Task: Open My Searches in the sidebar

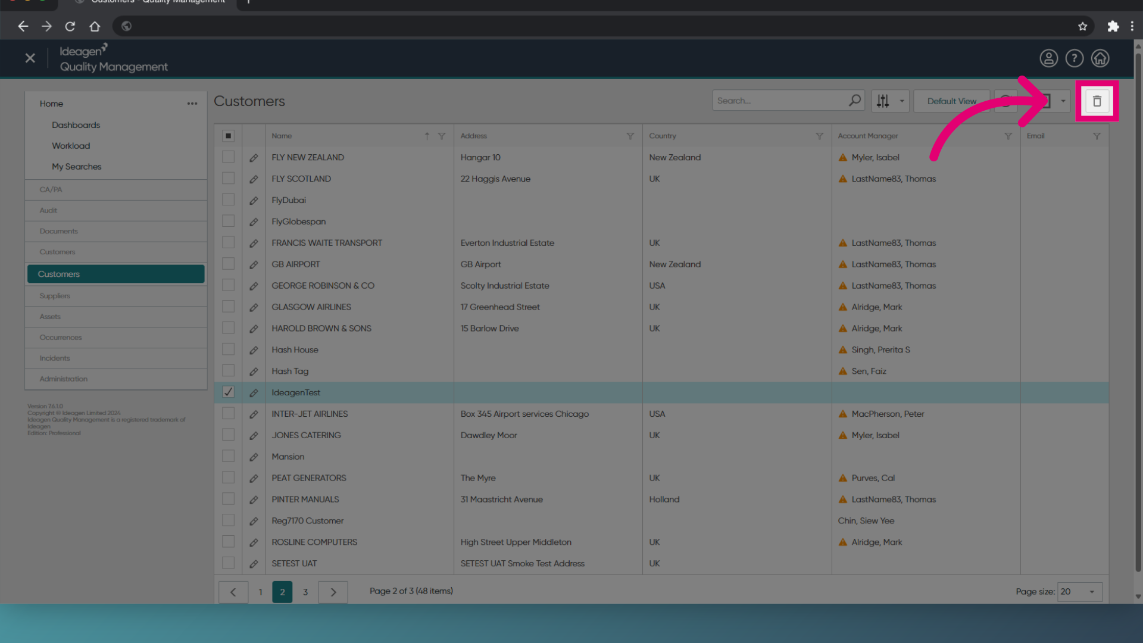Action: pyautogui.click(x=76, y=167)
